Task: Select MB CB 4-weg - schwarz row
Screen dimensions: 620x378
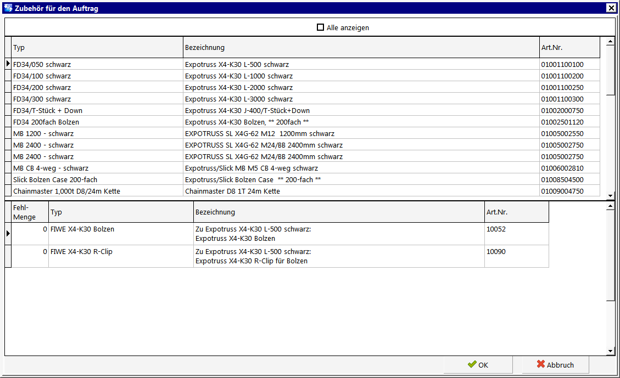Action: click(x=305, y=168)
